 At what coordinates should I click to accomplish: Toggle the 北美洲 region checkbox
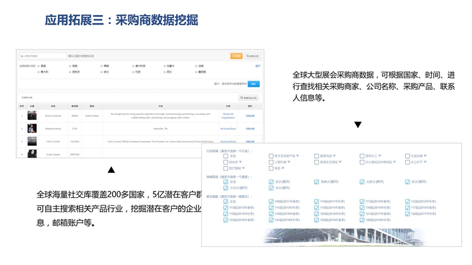pos(362,181)
